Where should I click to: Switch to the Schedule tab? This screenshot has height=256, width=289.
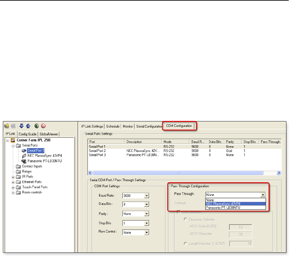pyautogui.click(x=113, y=126)
